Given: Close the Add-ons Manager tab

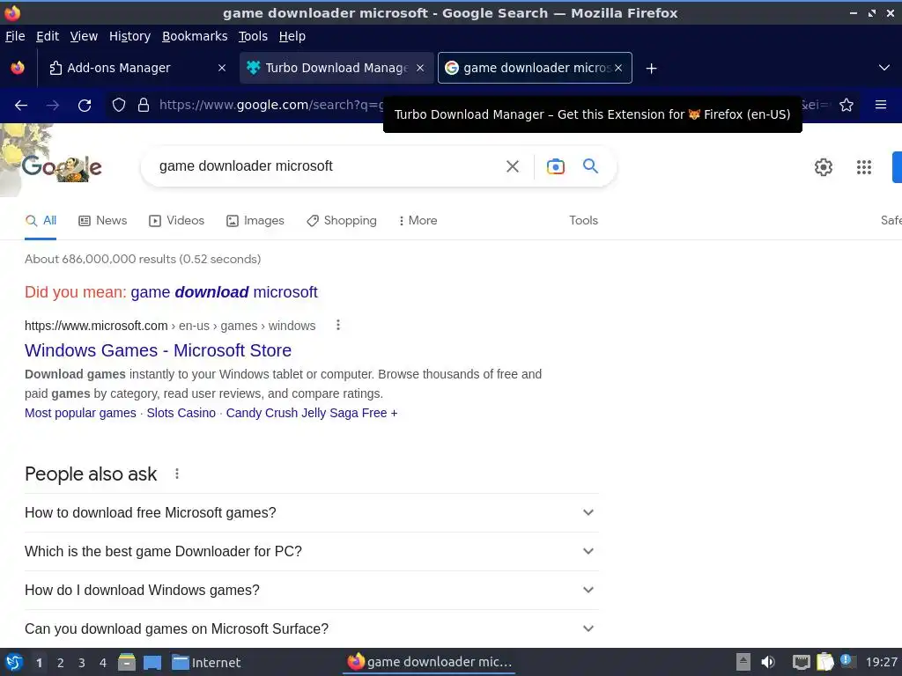Looking at the screenshot, I should [x=222, y=68].
